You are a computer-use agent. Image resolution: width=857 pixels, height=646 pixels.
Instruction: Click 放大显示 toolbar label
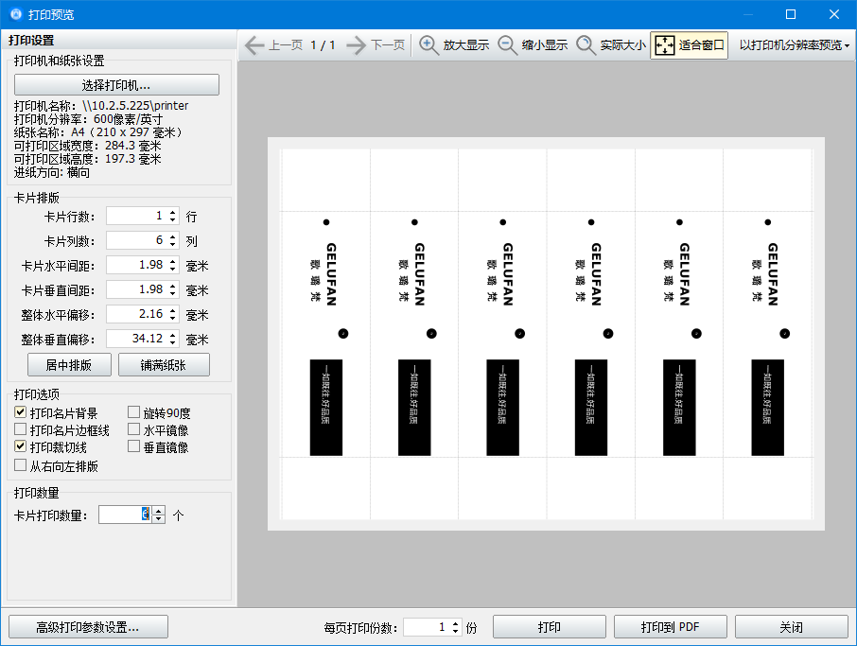point(466,44)
